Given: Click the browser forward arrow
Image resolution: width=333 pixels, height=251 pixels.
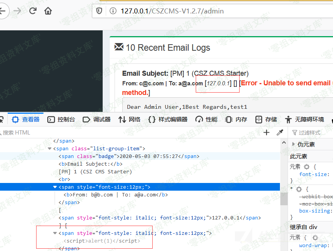Looking at the screenshot, I should (17, 11).
